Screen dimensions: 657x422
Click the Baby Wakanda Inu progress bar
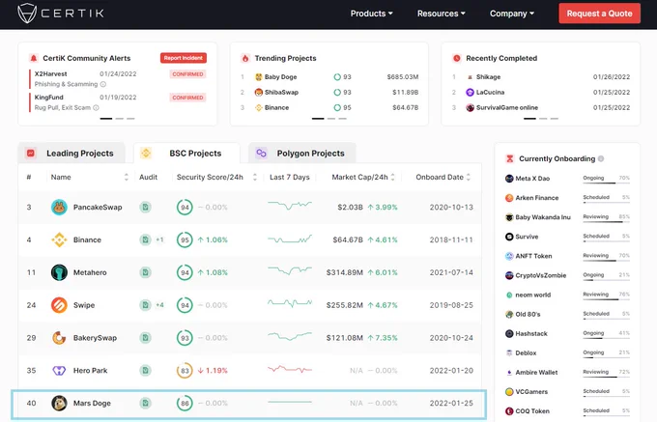click(x=607, y=222)
